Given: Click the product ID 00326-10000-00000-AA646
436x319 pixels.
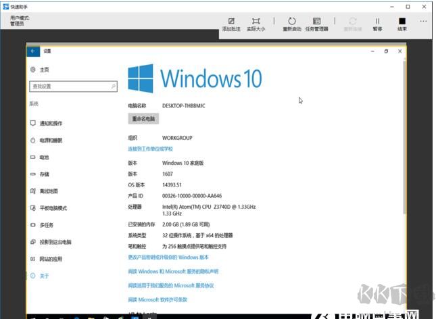Looking at the screenshot, I should (x=192, y=196).
